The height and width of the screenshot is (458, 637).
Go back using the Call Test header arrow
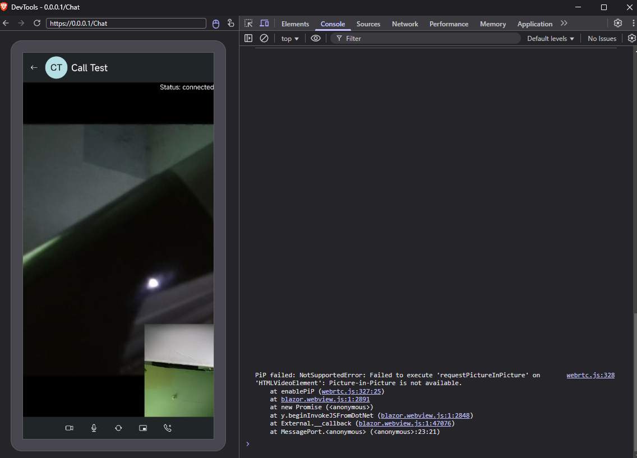pos(34,68)
